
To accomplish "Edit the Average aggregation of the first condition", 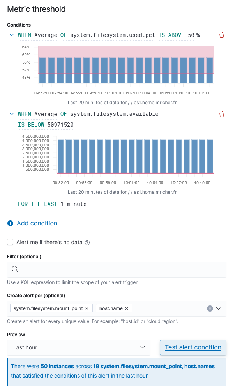I will (x=45, y=35).
